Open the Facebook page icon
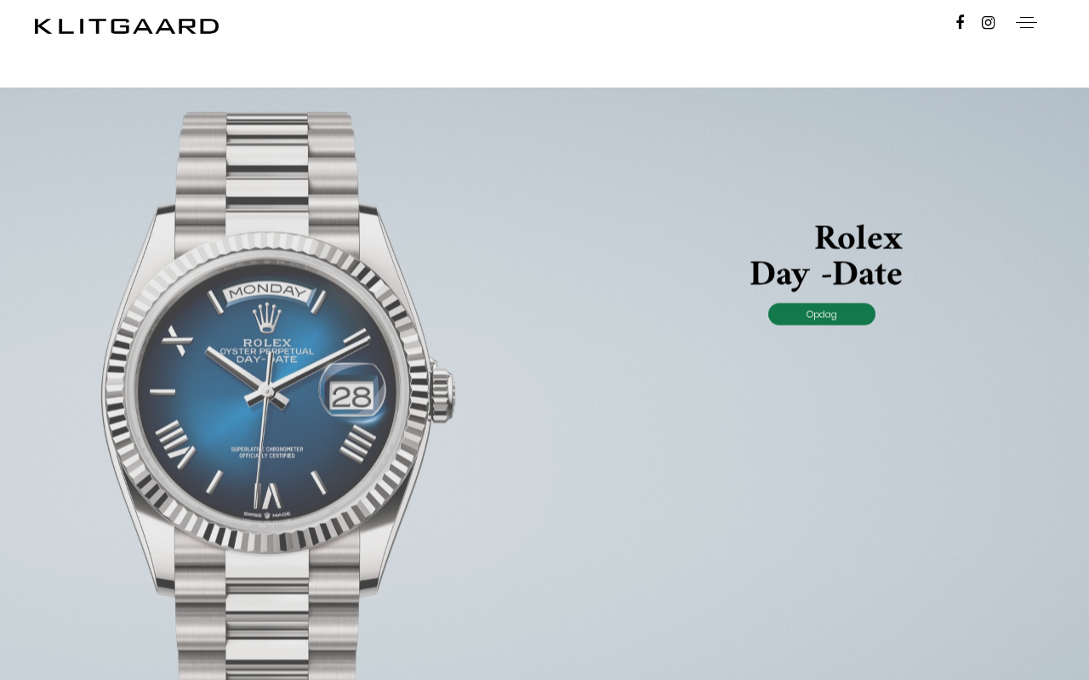This screenshot has height=680, width=1089. 960,22
